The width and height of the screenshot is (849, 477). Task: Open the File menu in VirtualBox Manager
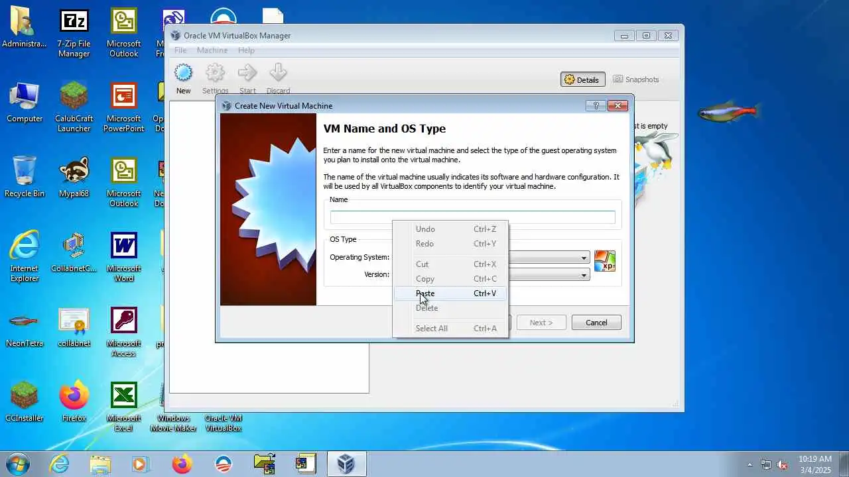coord(180,50)
